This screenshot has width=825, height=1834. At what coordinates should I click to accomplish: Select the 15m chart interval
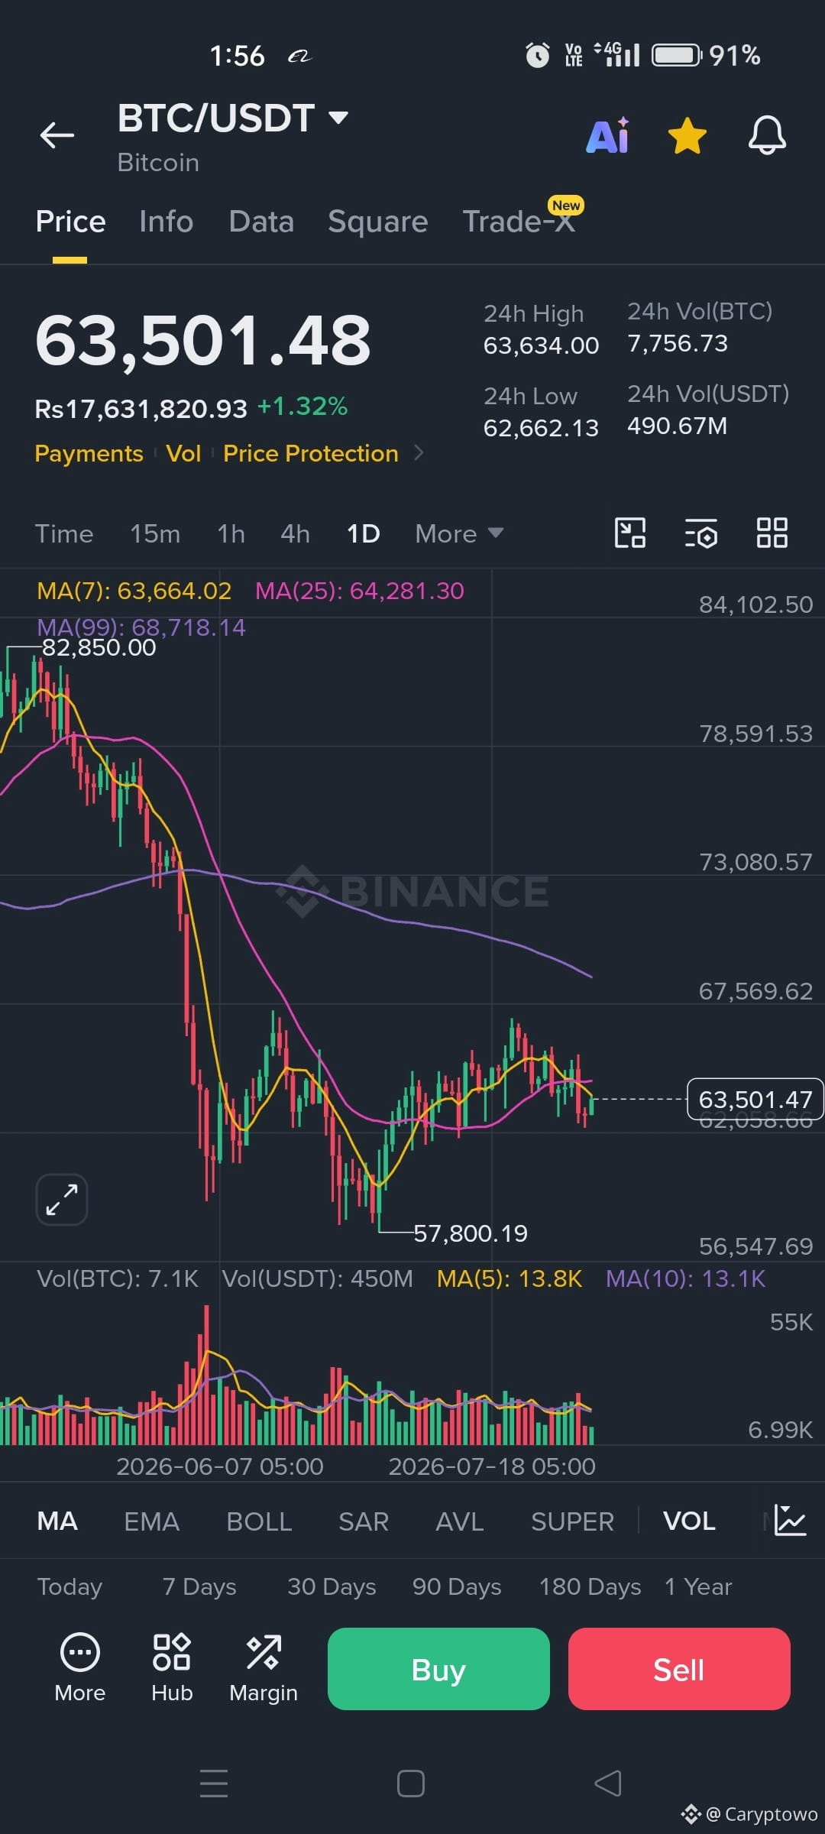(155, 533)
